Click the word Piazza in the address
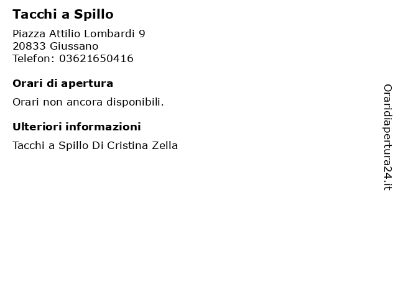 pyautogui.click(x=29, y=34)
